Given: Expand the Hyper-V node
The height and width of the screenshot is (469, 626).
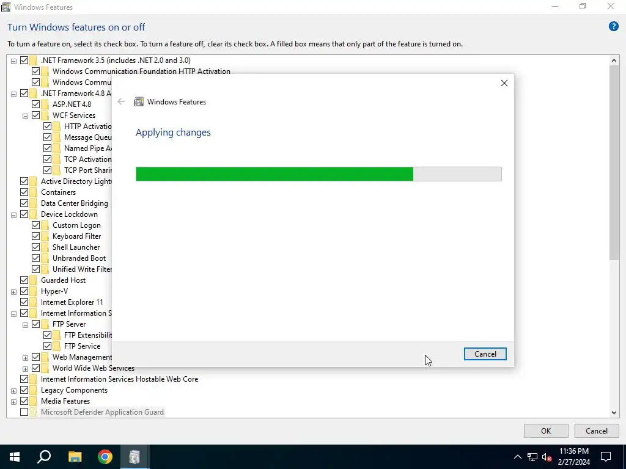Looking at the screenshot, I should point(13,292).
